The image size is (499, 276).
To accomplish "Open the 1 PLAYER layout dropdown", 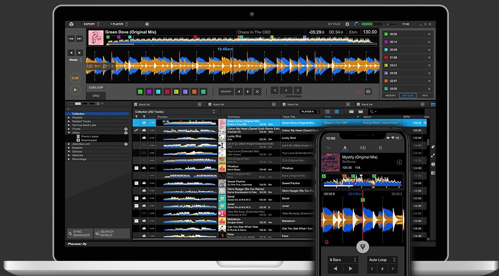I will point(119,24).
